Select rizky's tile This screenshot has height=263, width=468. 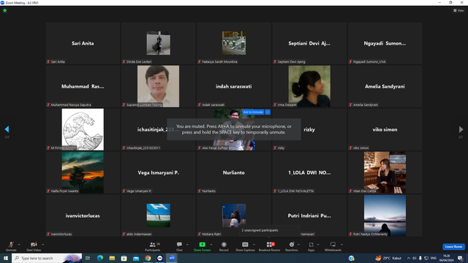[309, 129]
